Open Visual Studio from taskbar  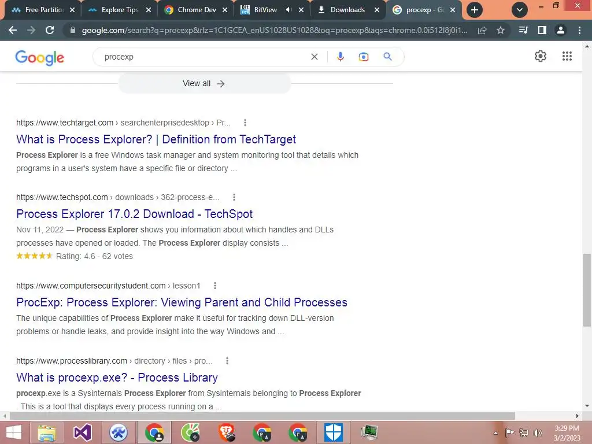pos(83,432)
